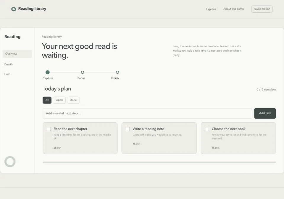Screen dimensions: 284x199
Task: Click the Today's plan heading
Action: 57,89
